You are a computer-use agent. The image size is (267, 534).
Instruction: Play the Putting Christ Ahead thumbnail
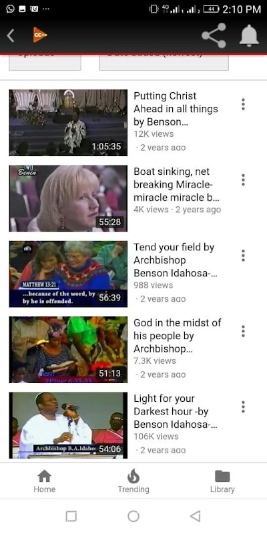click(x=68, y=123)
